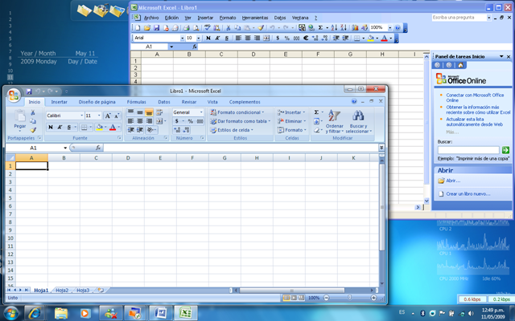Open Buscar y seleccionar binoculars
The width and height of the screenshot is (515, 321).
coord(358,121)
